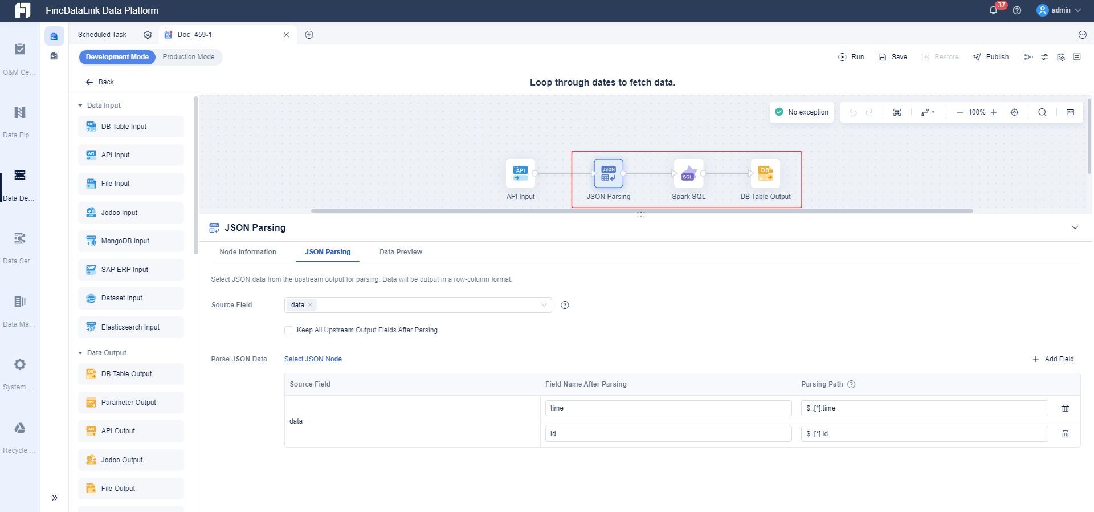Viewport: 1094px width, 512px height.
Task: Close the Doc_459-1 tab
Action: point(286,35)
